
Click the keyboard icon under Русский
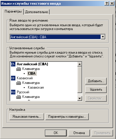(19, 97)
